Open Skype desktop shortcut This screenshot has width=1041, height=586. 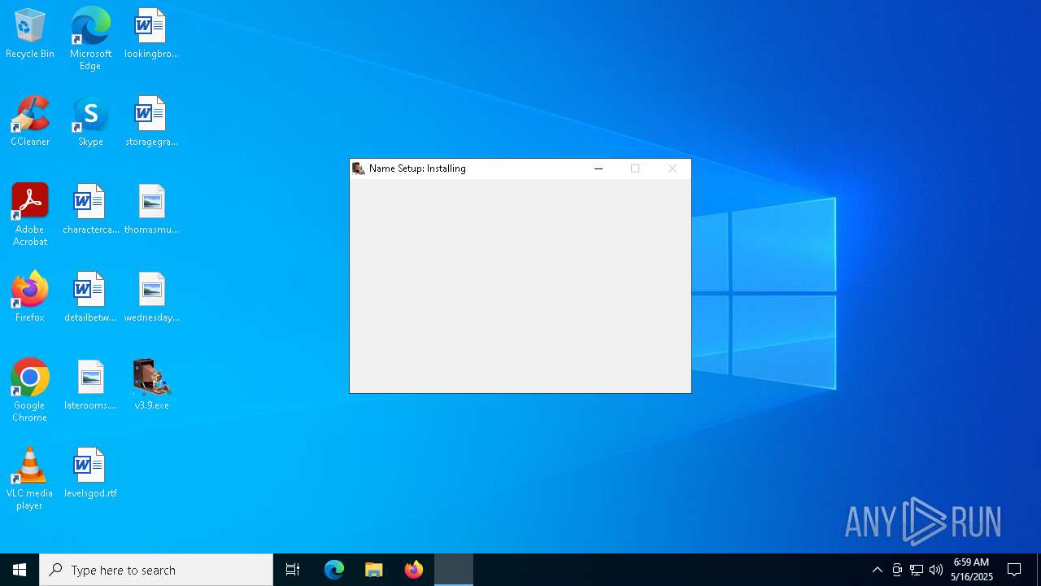[x=90, y=122]
